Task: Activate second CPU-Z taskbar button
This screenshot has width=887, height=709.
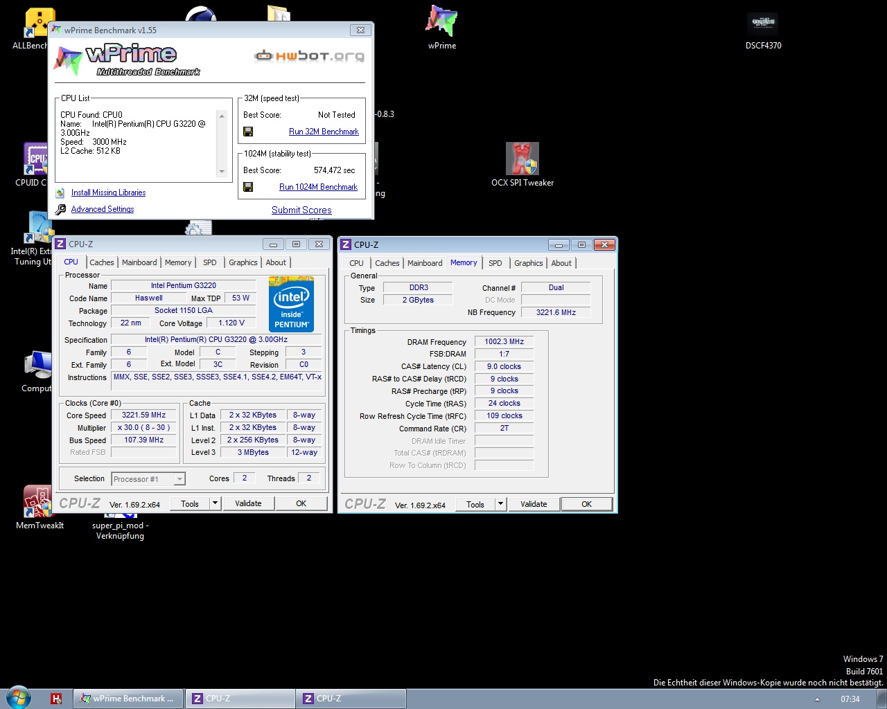Action: tap(351, 699)
